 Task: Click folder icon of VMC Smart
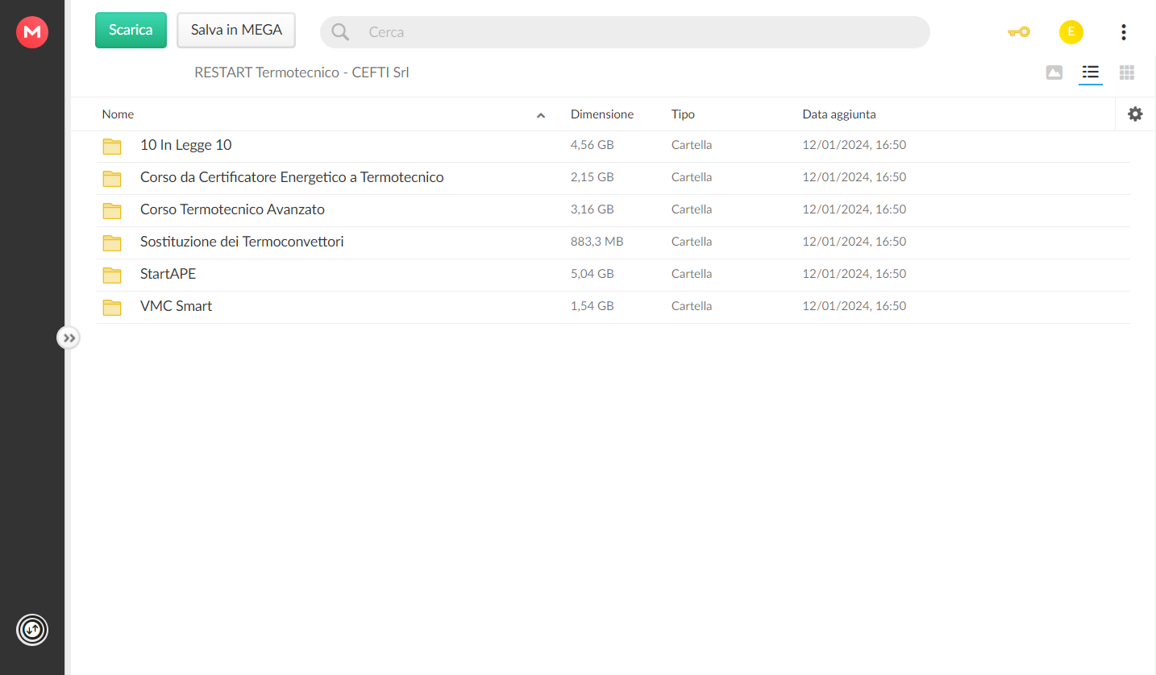pyautogui.click(x=112, y=307)
